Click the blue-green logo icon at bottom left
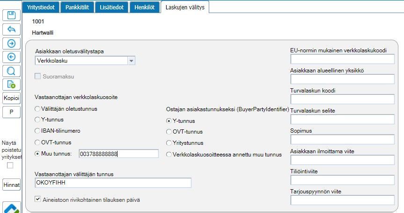 click(11, 207)
